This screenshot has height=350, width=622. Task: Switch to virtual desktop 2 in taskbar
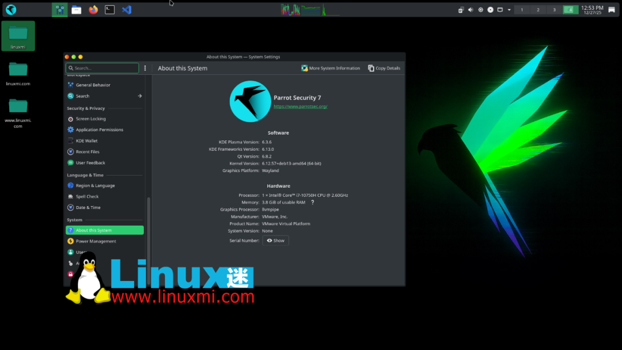[538, 9]
